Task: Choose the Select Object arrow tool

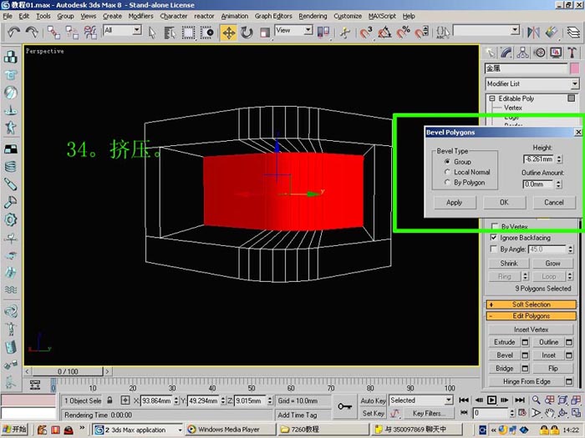Action: 152,33
